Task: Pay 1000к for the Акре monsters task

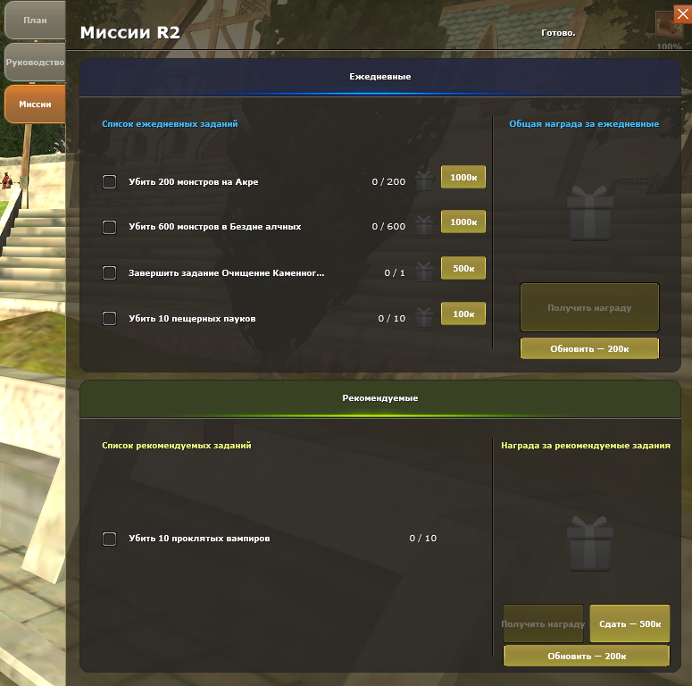Action: [463, 177]
